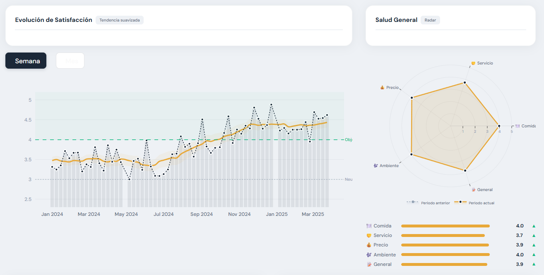Click the Comida icon in the score list
544x275 pixels.
369,226
